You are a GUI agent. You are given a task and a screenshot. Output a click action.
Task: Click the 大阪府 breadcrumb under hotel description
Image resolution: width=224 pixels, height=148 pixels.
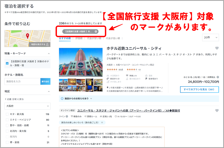[109, 65]
